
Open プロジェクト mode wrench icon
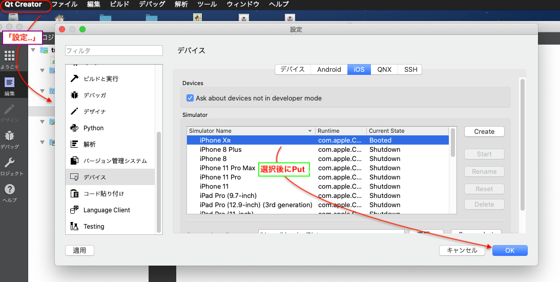tap(9, 167)
